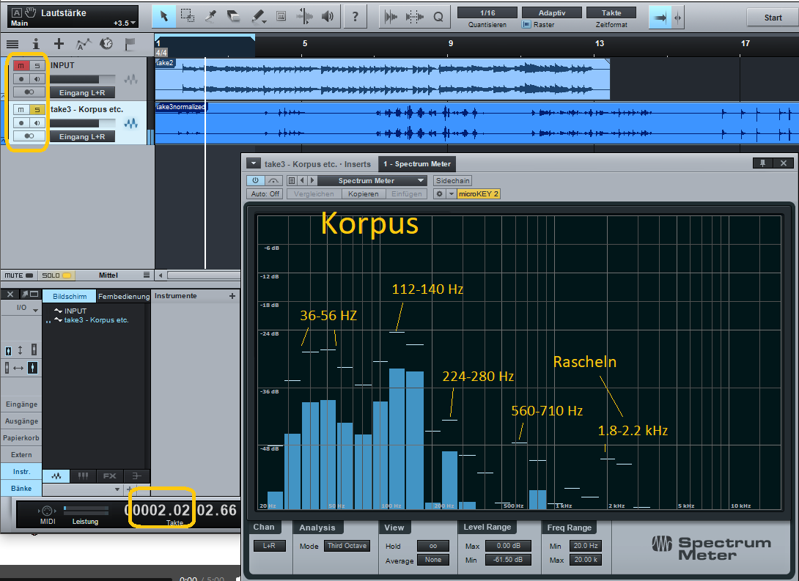Select the 1 - Spectrum Meter tab
Image resolution: width=799 pixels, height=581 pixels.
tap(417, 164)
